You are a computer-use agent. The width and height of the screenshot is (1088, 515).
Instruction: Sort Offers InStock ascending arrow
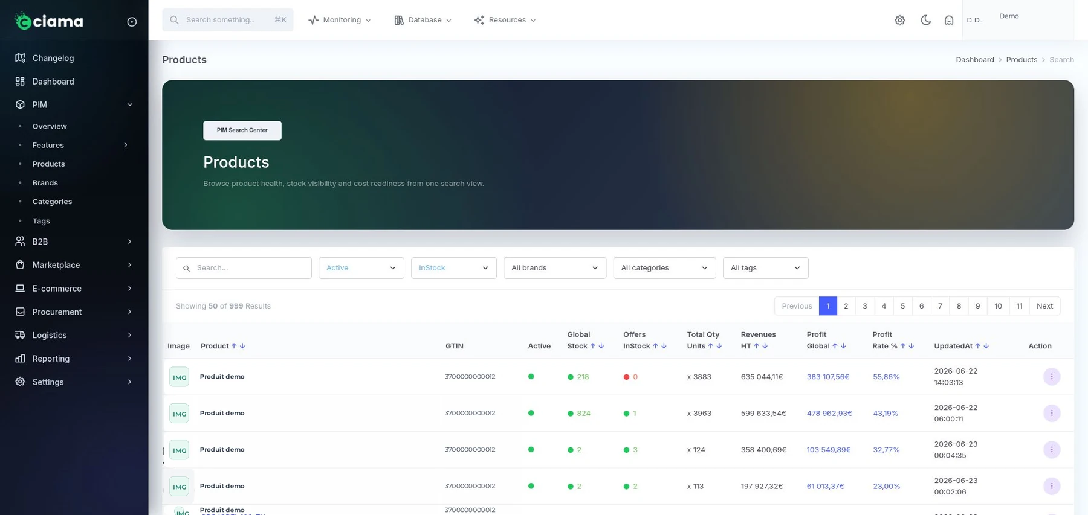[x=655, y=346]
